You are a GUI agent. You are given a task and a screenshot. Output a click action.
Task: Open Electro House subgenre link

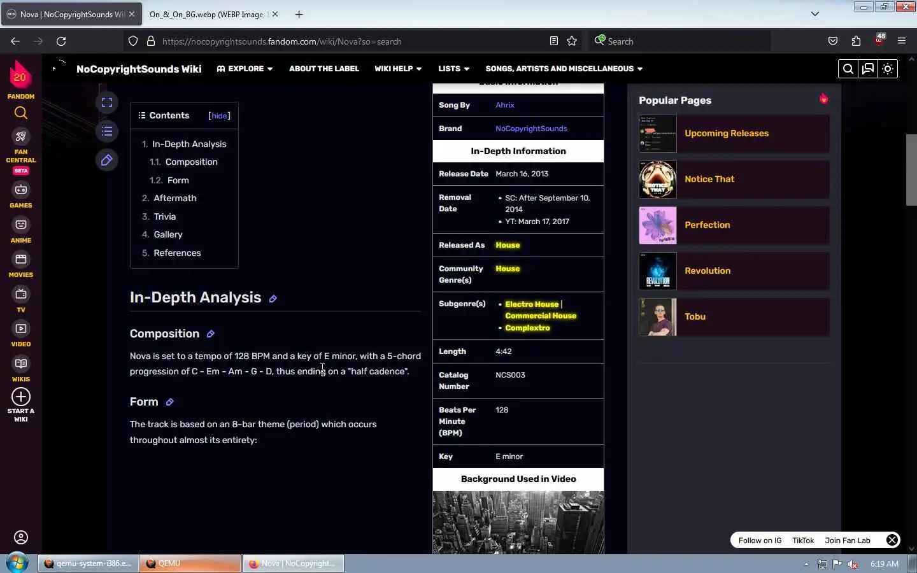(x=532, y=304)
